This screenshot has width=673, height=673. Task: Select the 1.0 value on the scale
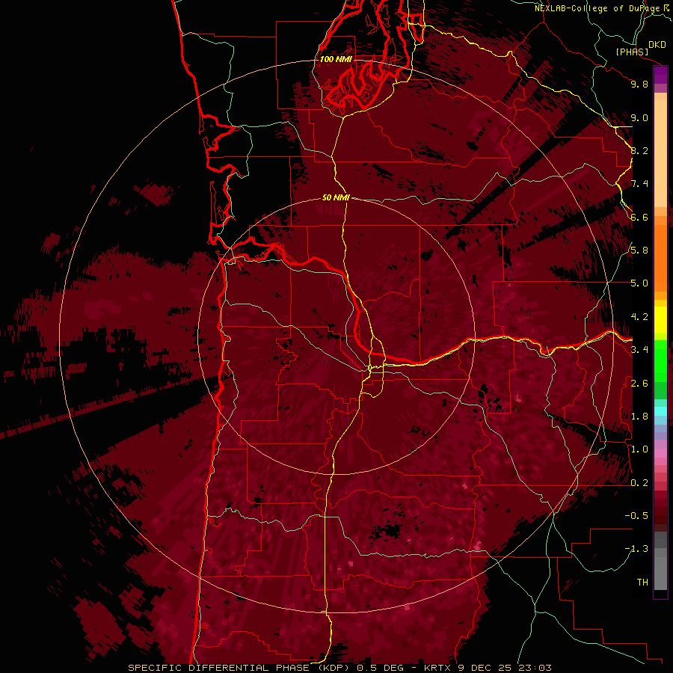tap(639, 449)
